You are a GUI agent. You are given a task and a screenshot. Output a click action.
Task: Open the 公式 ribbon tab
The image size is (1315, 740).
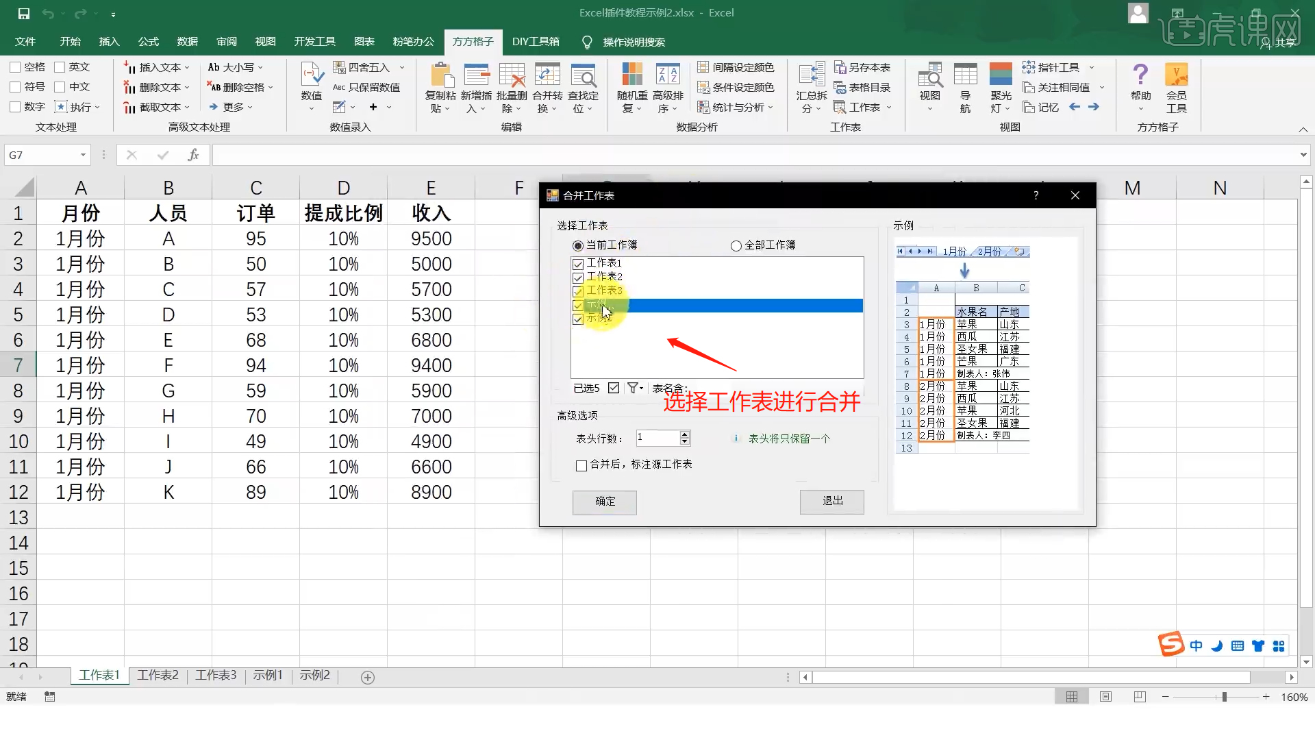[148, 42]
